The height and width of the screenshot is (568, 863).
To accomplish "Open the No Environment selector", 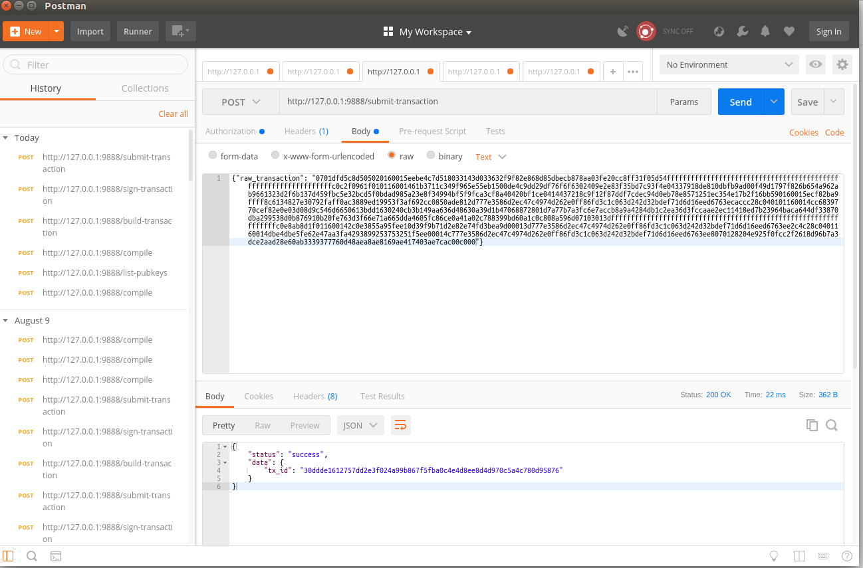I will pyautogui.click(x=729, y=64).
